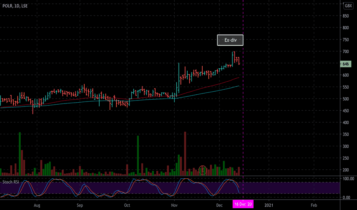Click the 250 price axis label
The height and width of the screenshot is (210, 357).
coord(346,158)
